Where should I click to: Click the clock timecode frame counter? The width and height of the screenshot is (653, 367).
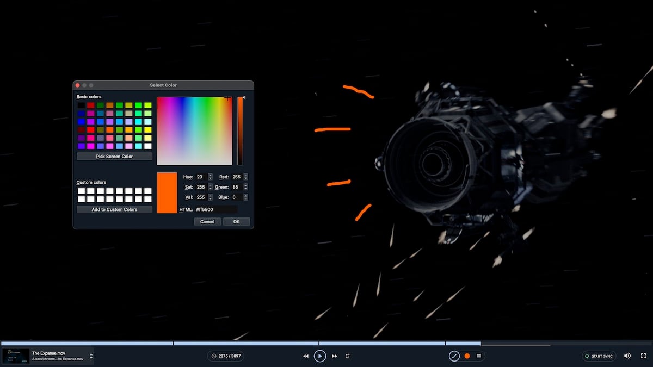(226, 356)
